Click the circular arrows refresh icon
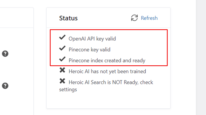Image resolution: width=206 pixels, height=115 pixels. (135, 18)
